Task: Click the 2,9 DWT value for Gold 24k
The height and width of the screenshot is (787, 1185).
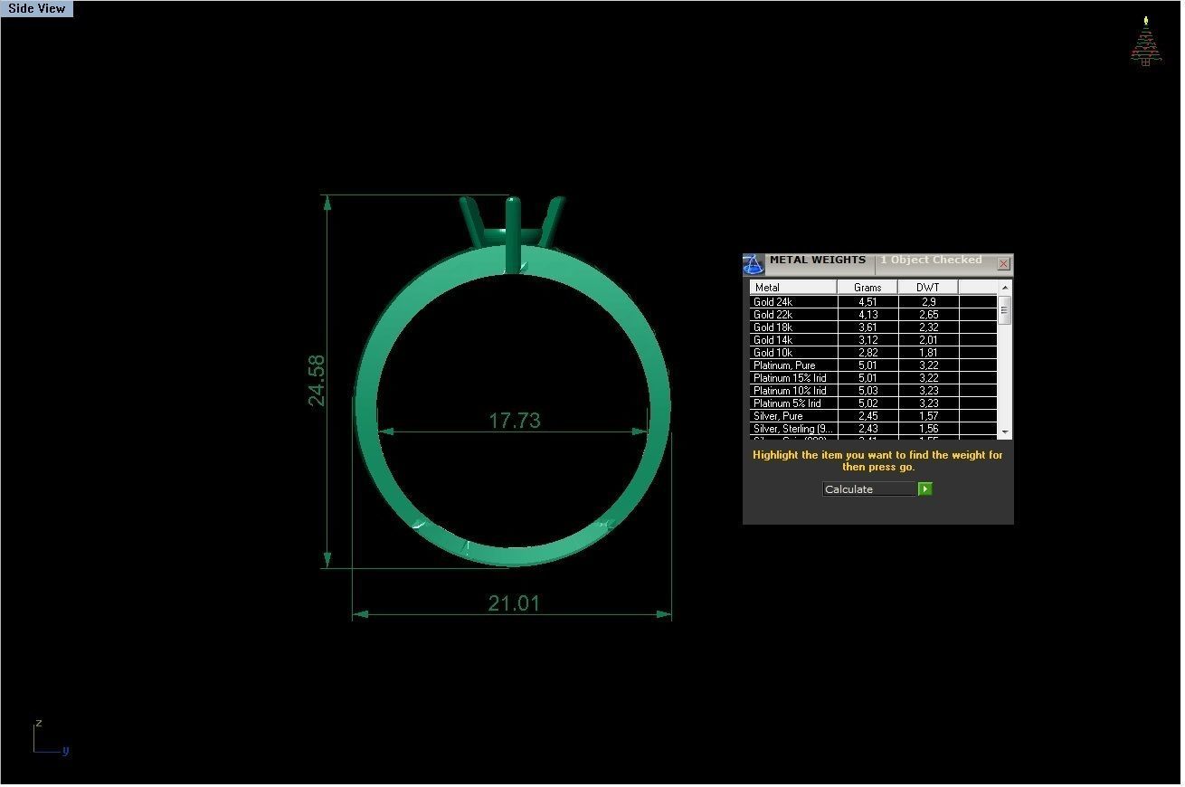Action: pos(928,302)
